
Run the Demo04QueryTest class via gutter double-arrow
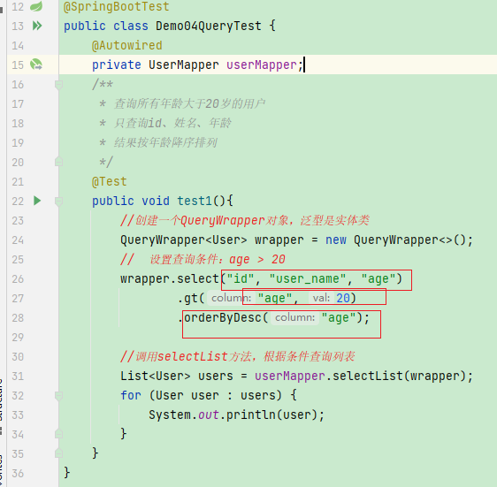click(x=37, y=26)
